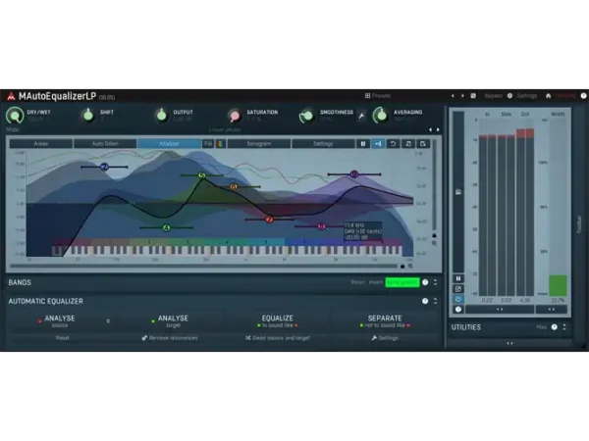Click the Averaging knob
Image resolution: width=589 pixels, height=441 pixels.
pos(381,115)
